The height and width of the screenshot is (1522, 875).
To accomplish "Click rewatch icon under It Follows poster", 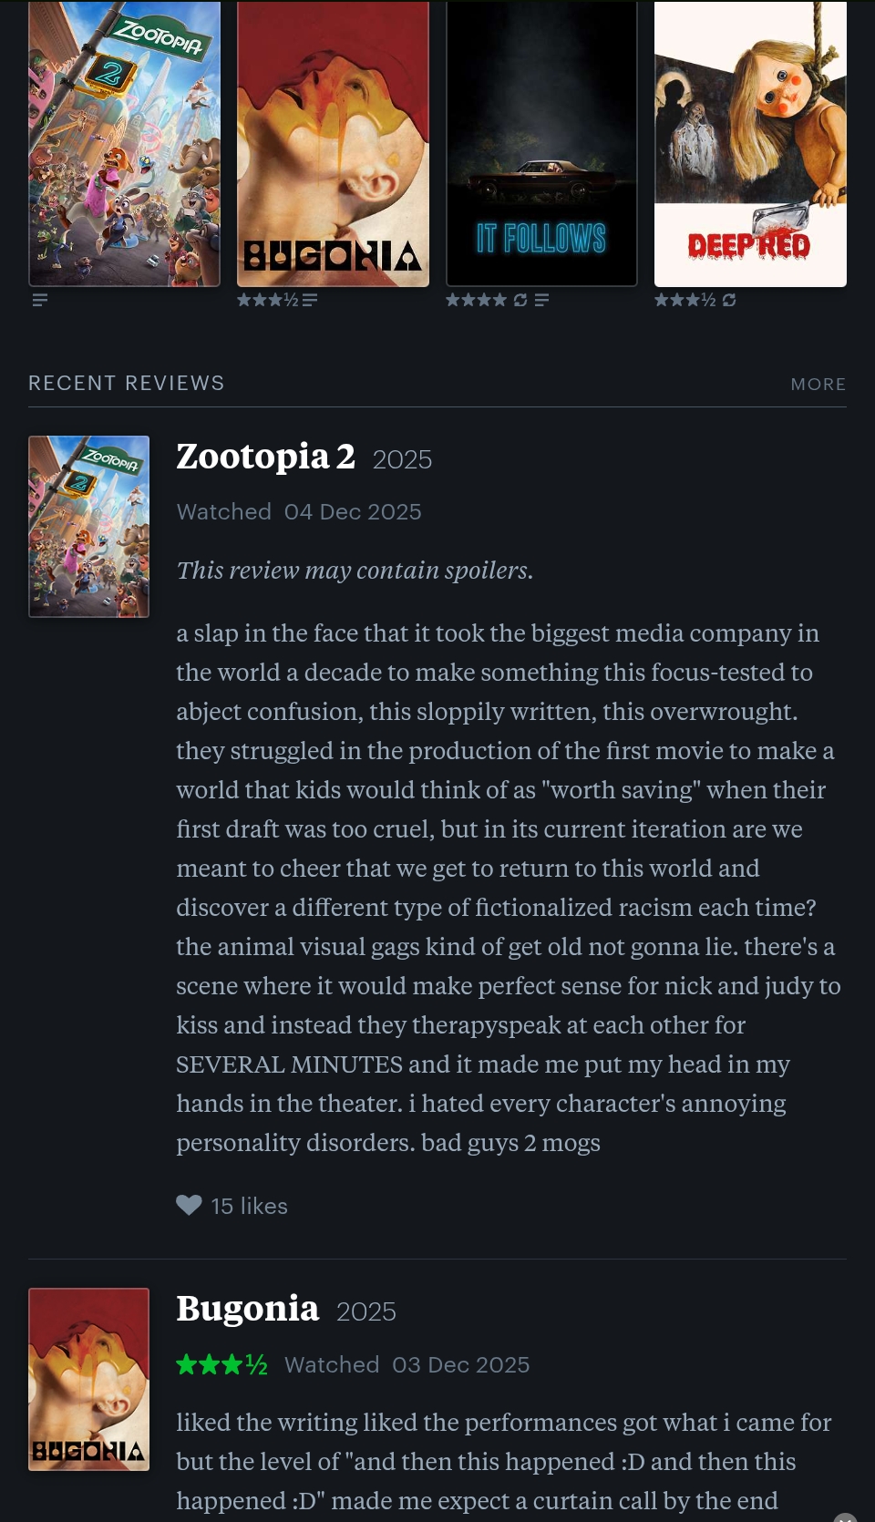I will (x=520, y=300).
